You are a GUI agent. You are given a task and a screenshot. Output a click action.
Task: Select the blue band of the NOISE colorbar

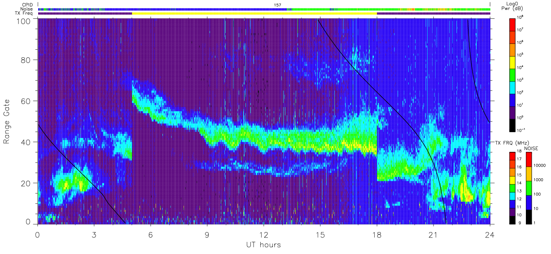click(528, 202)
